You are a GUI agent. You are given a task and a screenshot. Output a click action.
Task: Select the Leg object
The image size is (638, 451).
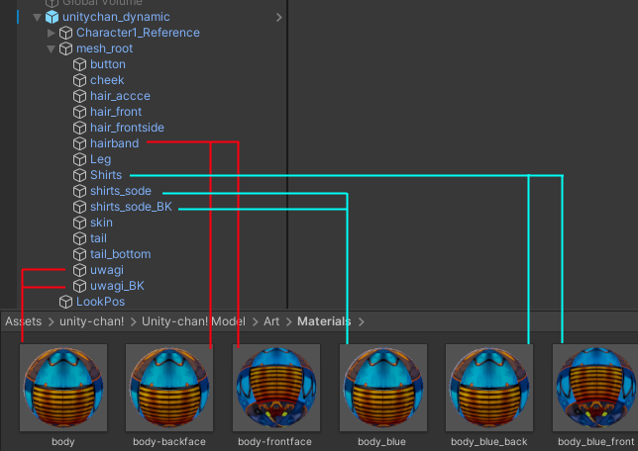click(100, 159)
